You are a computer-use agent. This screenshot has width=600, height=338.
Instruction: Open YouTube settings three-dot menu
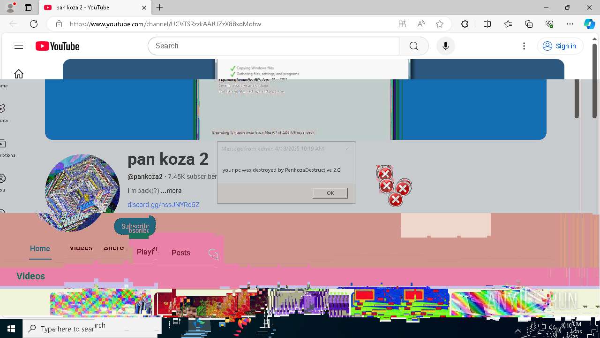pyautogui.click(x=524, y=46)
